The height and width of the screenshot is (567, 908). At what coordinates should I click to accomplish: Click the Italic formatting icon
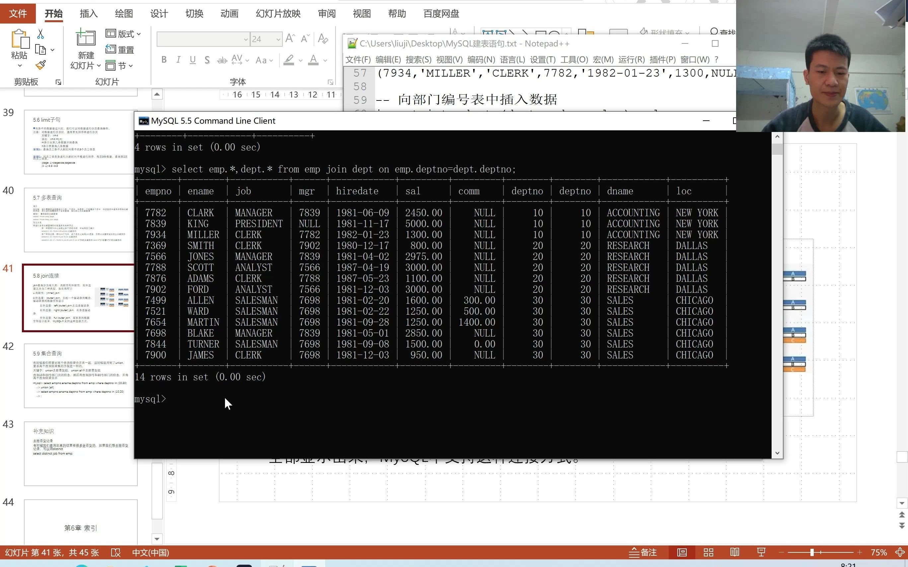point(179,60)
